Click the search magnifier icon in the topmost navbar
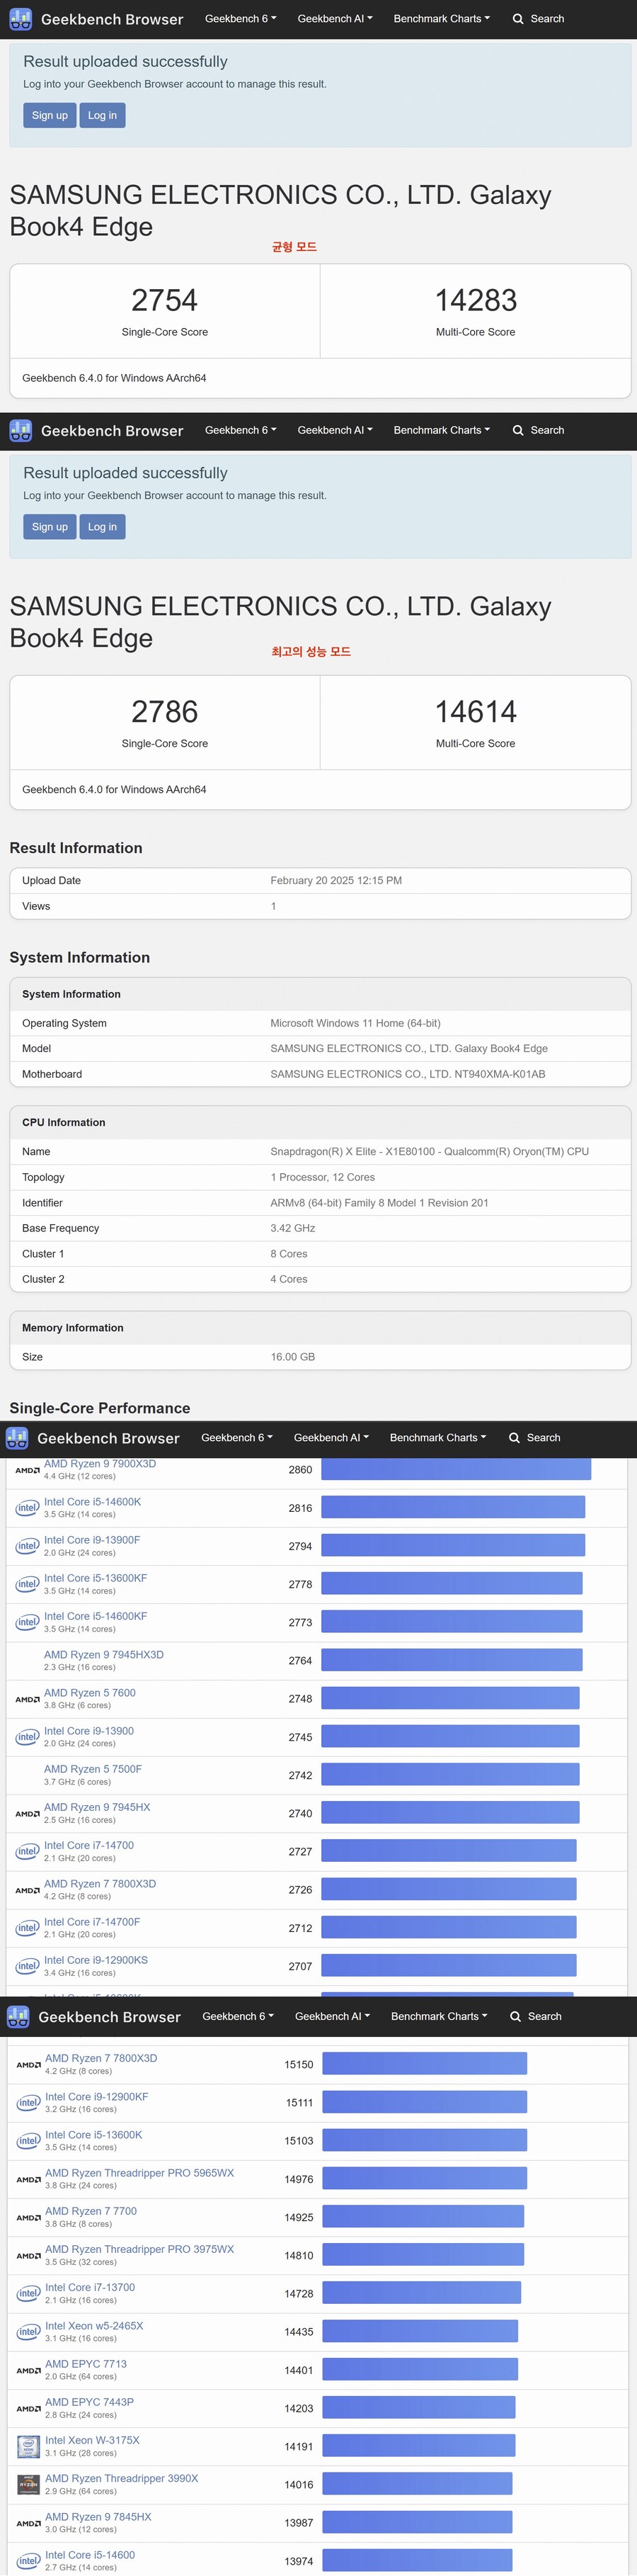 (x=518, y=19)
